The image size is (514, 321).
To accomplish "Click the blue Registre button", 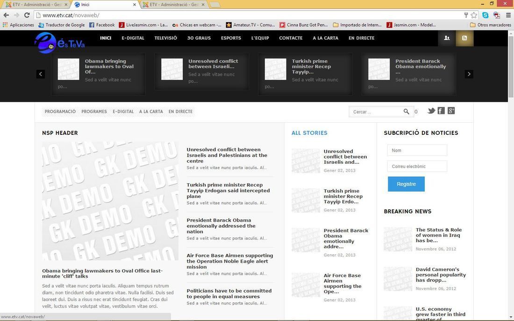I will coord(406,184).
